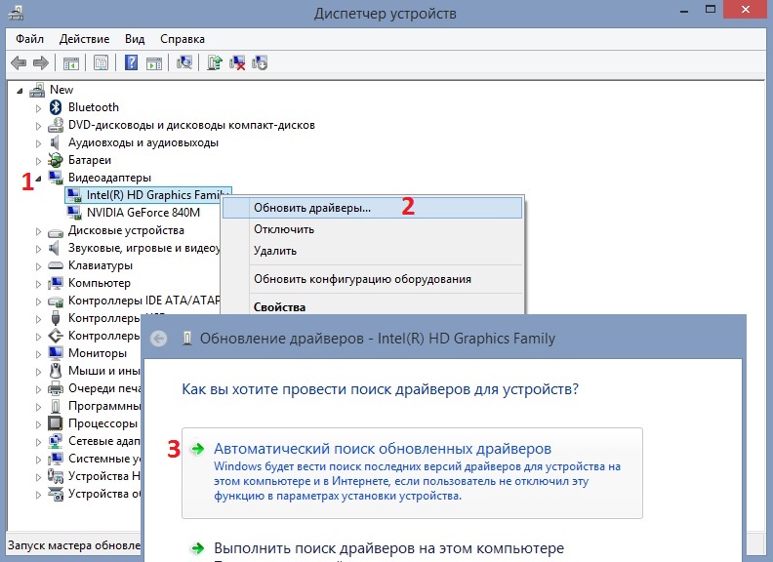The width and height of the screenshot is (773, 562).
Task: Click the update driver software toolbar icon
Action: click(x=215, y=62)
